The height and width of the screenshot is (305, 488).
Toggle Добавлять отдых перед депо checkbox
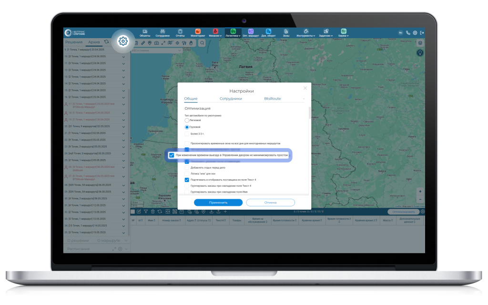187,168
